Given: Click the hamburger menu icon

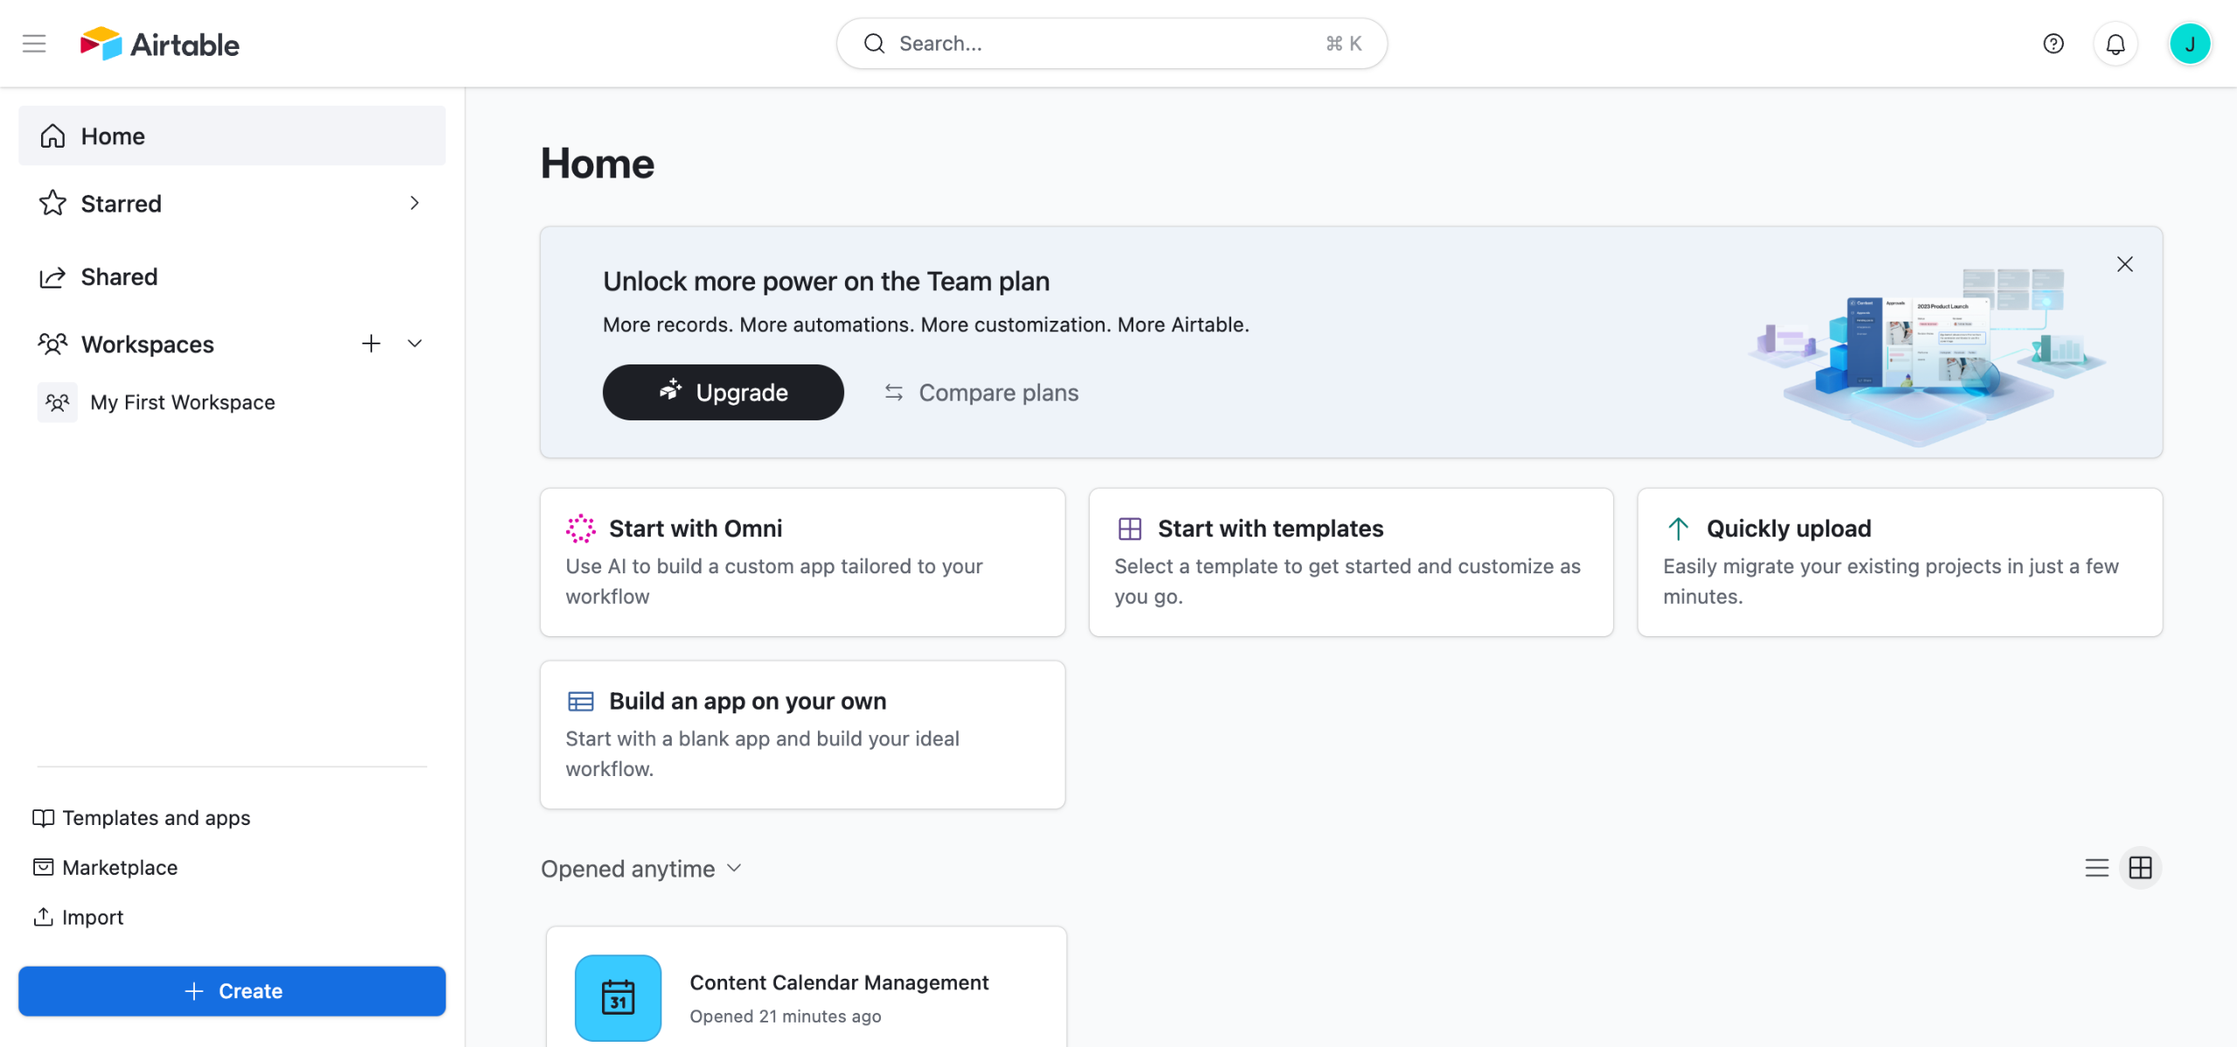Looking at the screenshot, I should tap(34, 43).
